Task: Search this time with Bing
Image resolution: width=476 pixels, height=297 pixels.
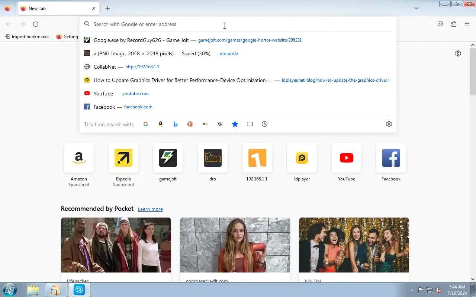Action: tap(176, 124)
